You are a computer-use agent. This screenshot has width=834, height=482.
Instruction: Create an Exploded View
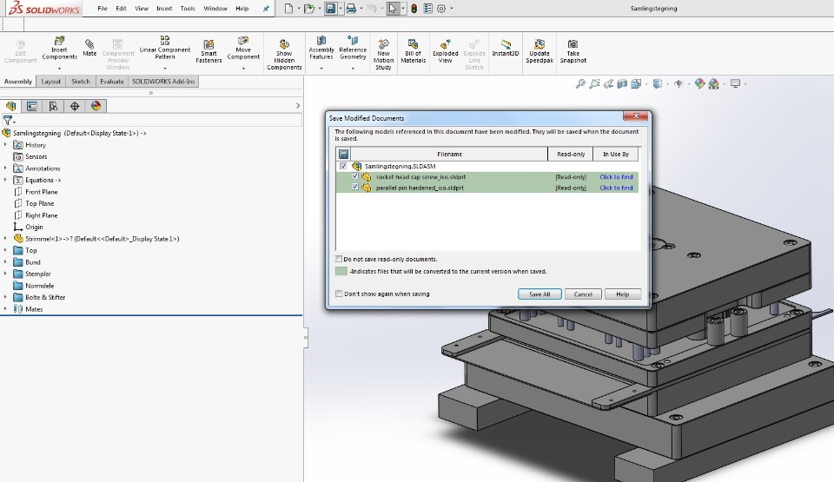(445, 51)
